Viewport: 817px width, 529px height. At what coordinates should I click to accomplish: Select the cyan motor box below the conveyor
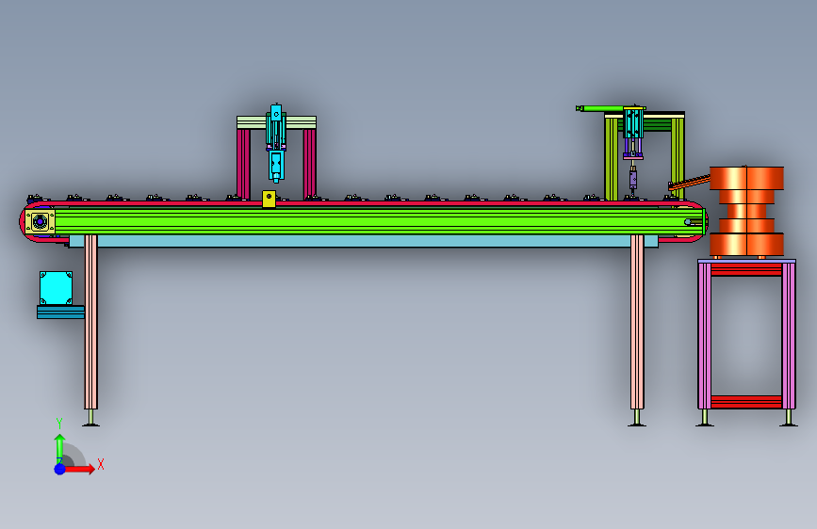pos(57,287)
